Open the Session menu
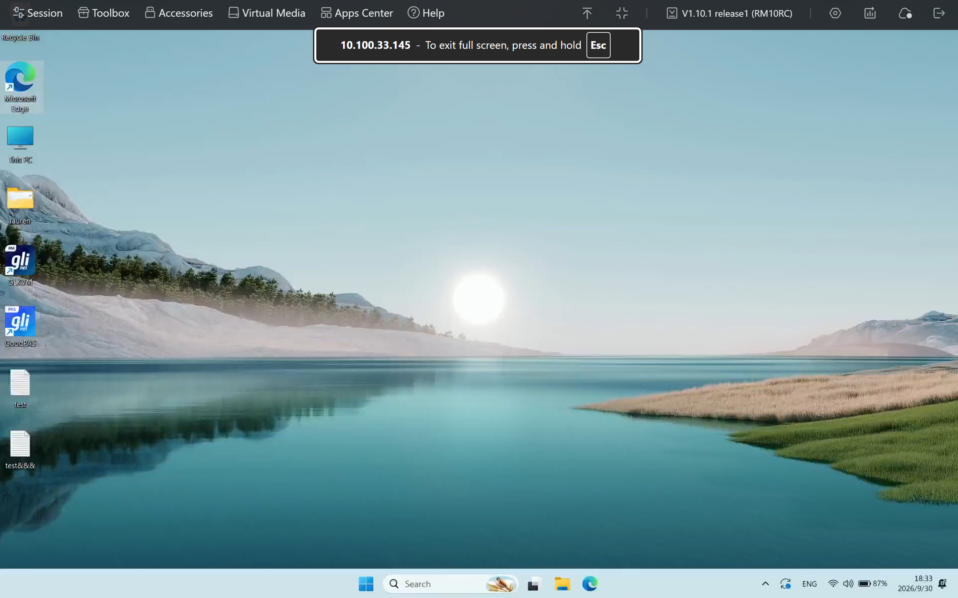Screen dimensions: 958x598 point(37,13)
